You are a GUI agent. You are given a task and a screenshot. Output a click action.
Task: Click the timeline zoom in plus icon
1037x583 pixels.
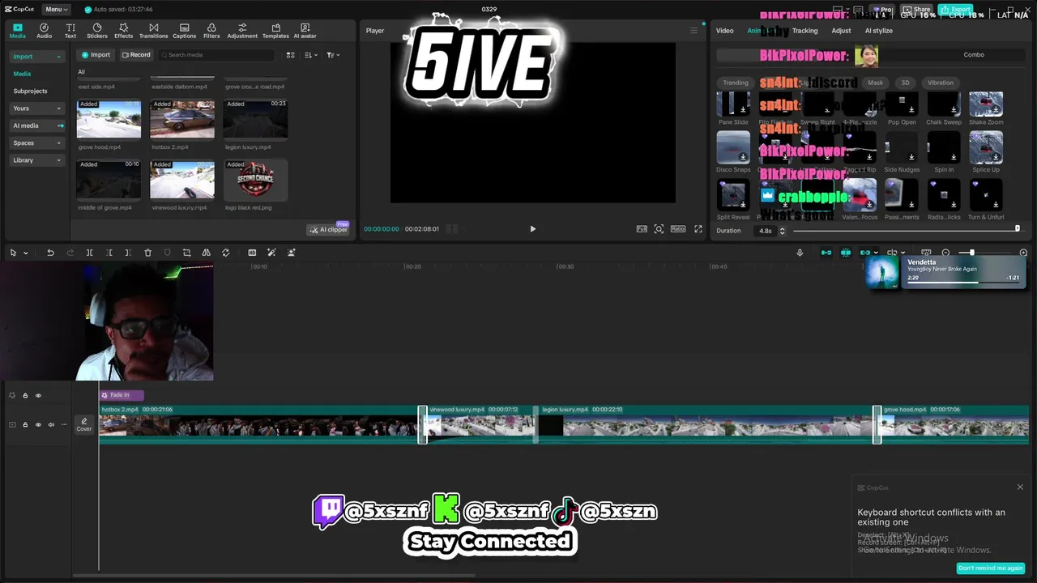coord(1023,253)
